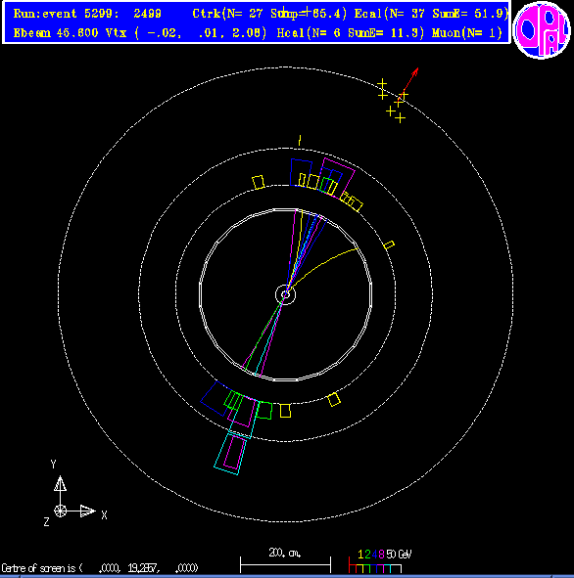Screen dimensions: 574x578
Task: Click the OPAL logo in the corner
Action: (x=542, y=30)
